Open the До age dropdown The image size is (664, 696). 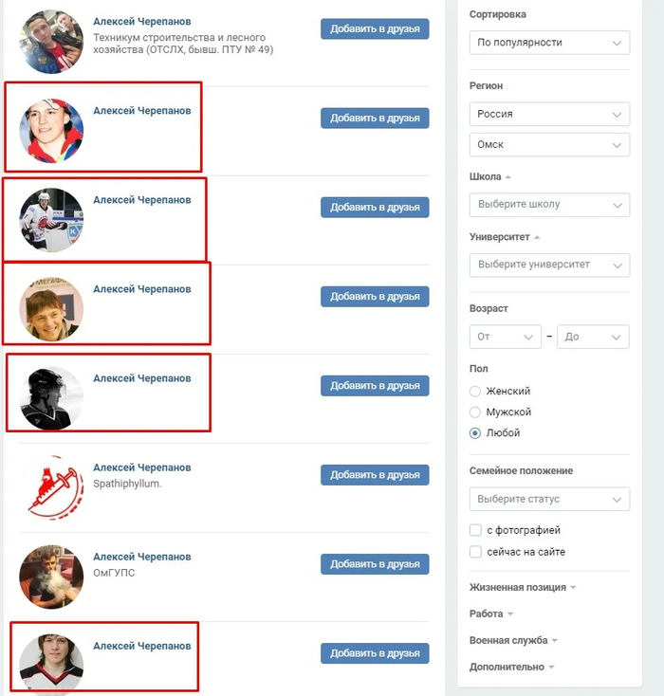coord(593,337)
